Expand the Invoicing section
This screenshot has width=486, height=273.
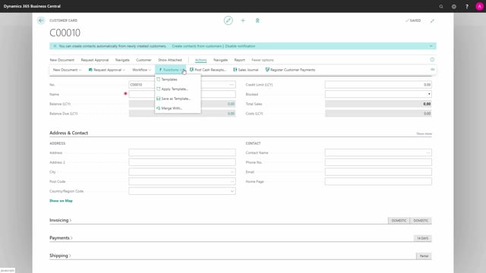click(61, 221)
